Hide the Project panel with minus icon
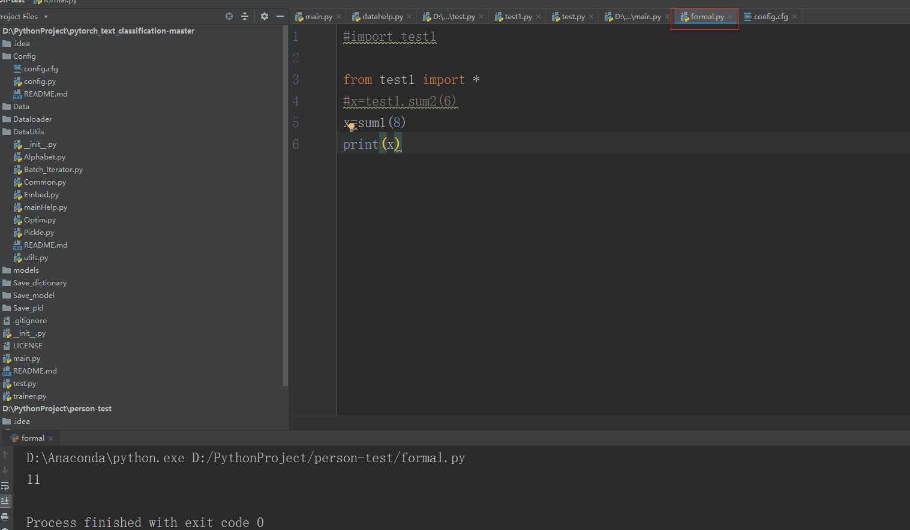This screenshot has width=910, height=530. tap(280, 16)
